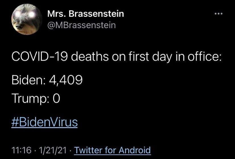Click the word Android in the source link
Screen dimensions: 235x159
pos(135,150)
